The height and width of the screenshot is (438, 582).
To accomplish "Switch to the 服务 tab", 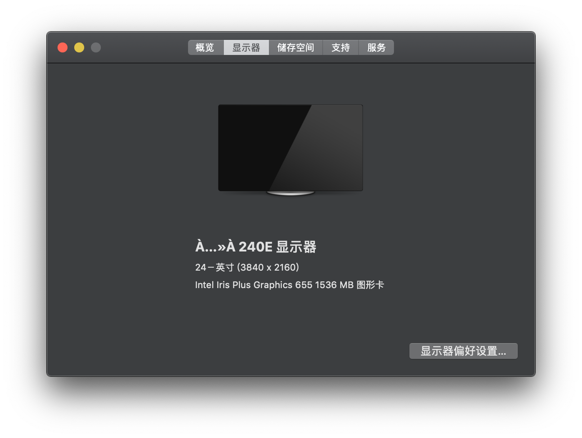I will click(x=376, y=48).
